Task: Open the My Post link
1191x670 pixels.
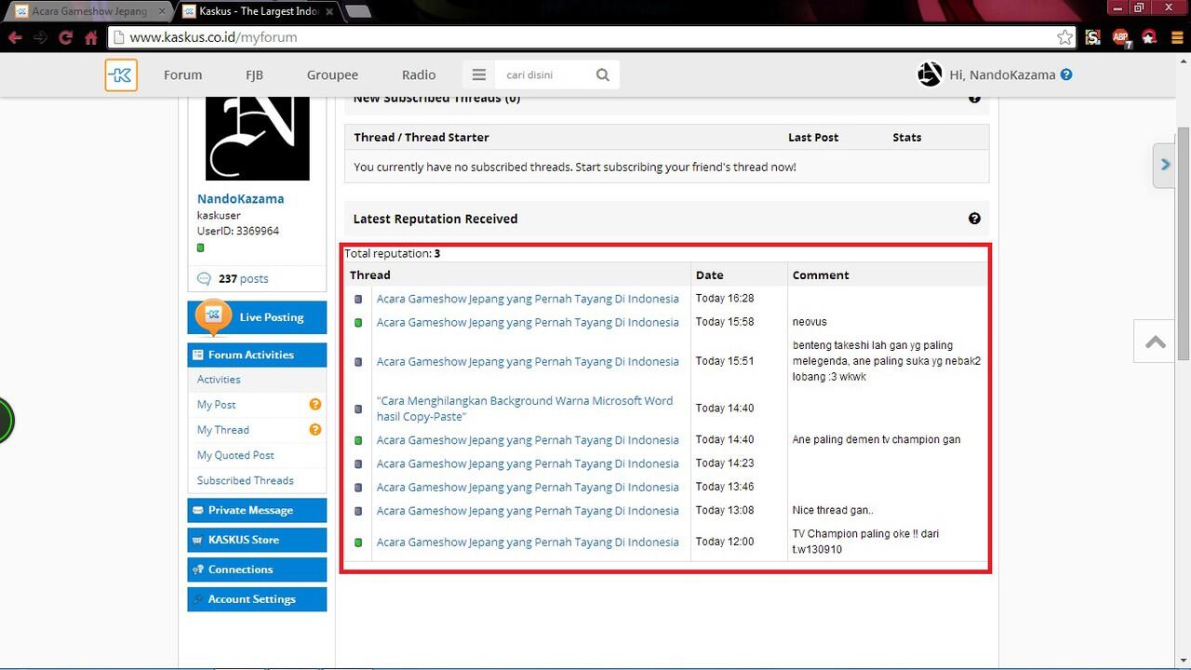Action: click(x=216, y=404)
